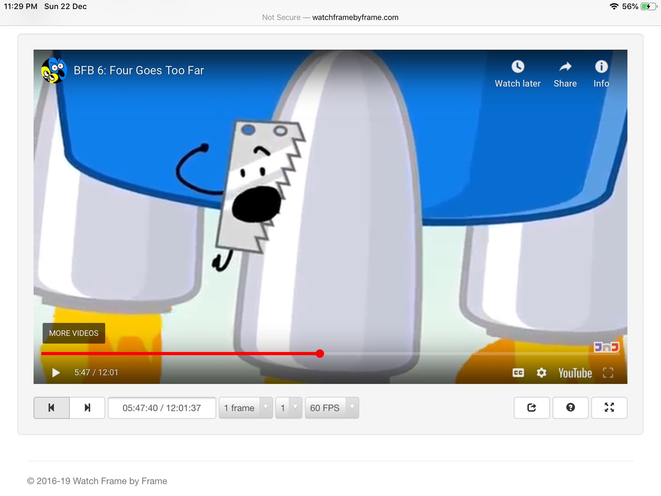
Task: Click the red progress bar scrubber handle
Action: (x=320, y=354)
